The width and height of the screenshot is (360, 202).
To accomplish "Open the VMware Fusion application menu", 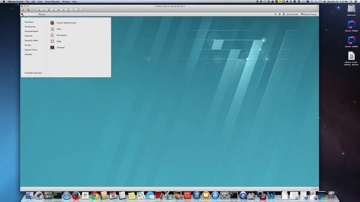I will coord(15,1).
